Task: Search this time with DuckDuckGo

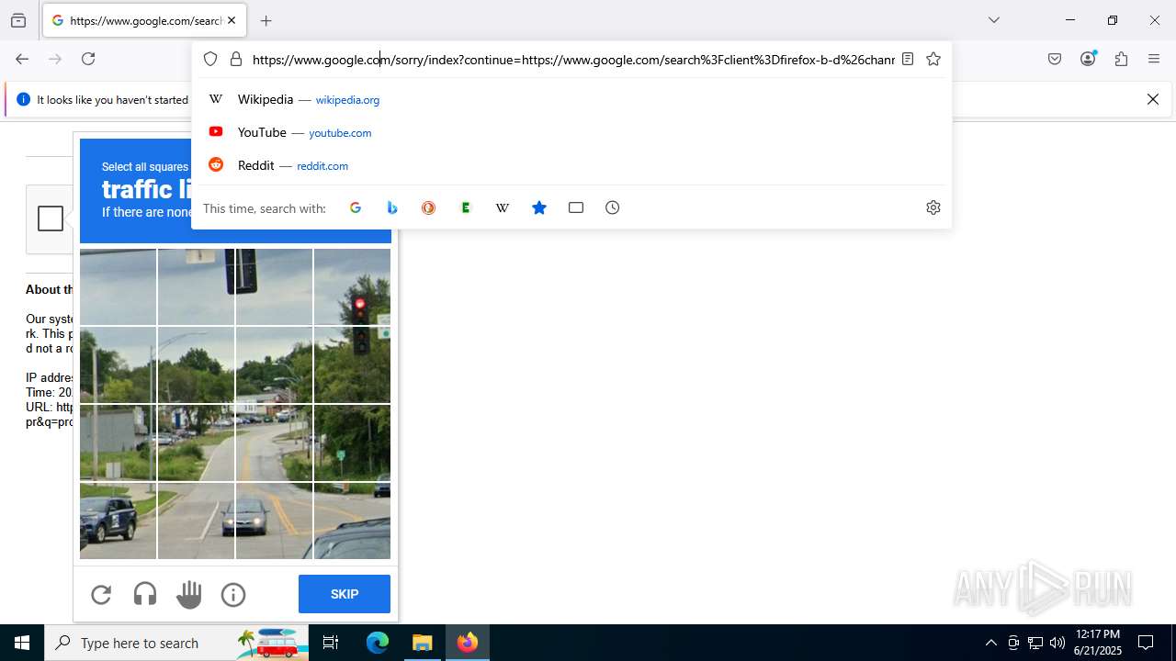Action: point(429,207)
